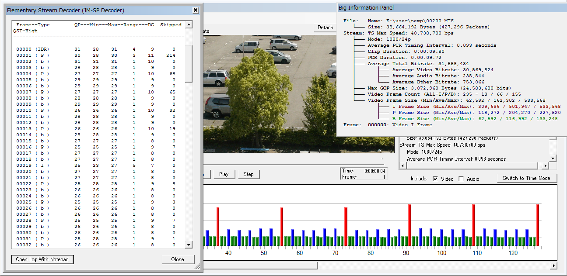
Task: Enable the Audio include checkbox
Action: pos(461,179)
